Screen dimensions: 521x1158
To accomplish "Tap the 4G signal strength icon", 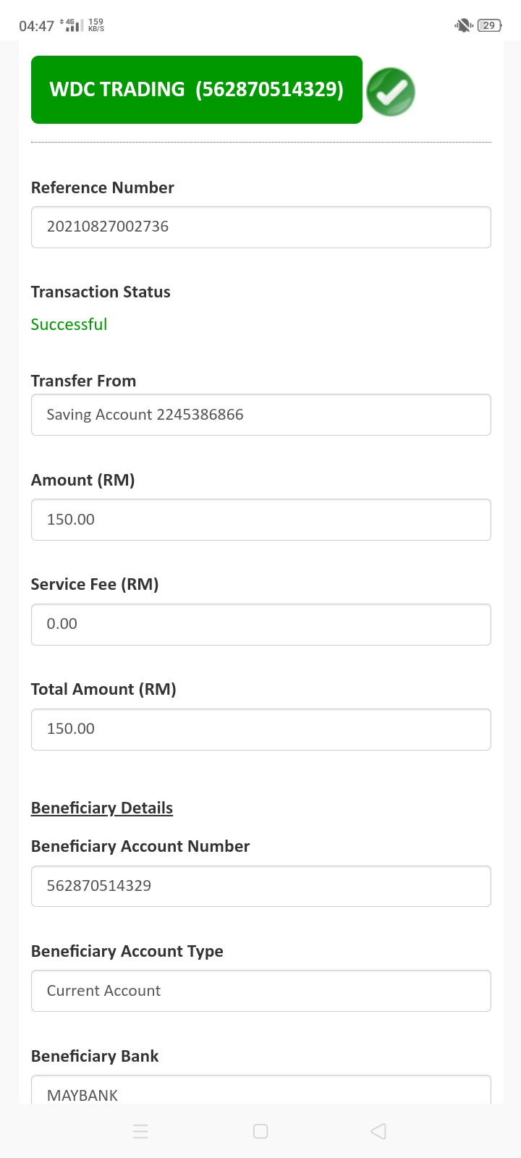I will (71, 25).
